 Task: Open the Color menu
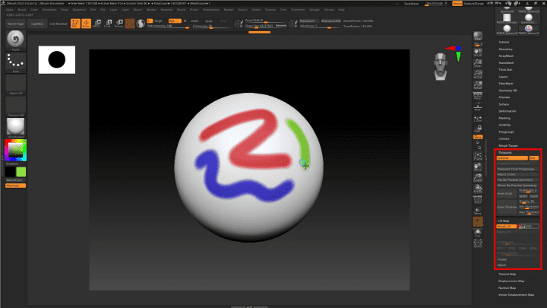tap(34, 10)
